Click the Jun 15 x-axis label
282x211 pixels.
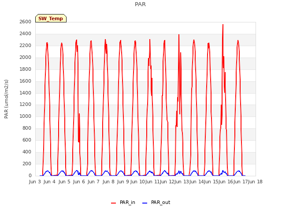[211, 182]
